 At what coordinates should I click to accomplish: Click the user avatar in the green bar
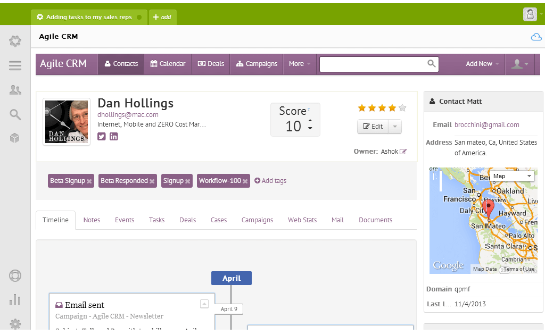[x=530, y=14]
